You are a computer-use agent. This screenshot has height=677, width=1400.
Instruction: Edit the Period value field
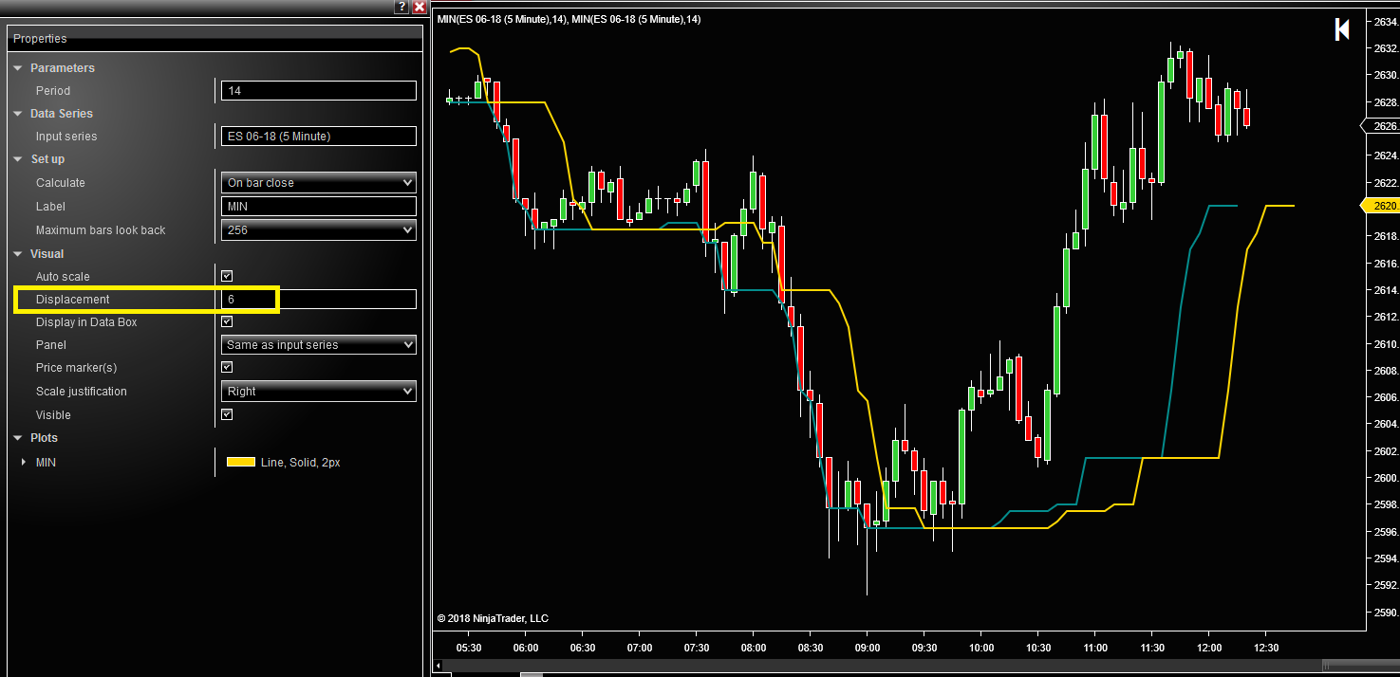[319, 91]
